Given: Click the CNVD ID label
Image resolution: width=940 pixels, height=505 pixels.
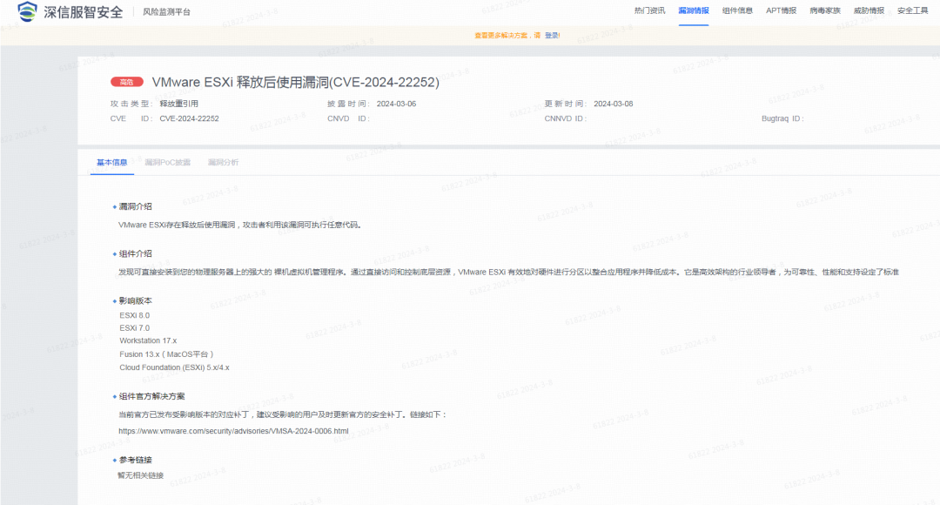Looking at the screenshot, I should tap(347, 118).
